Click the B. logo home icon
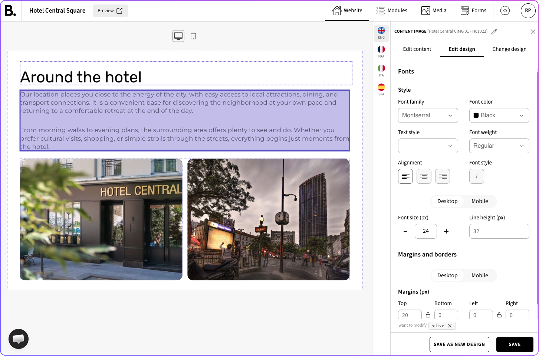This screenshot has width=539, height=356. point(10,11)
